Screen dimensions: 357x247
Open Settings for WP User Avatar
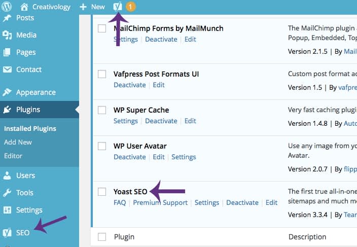184,157
